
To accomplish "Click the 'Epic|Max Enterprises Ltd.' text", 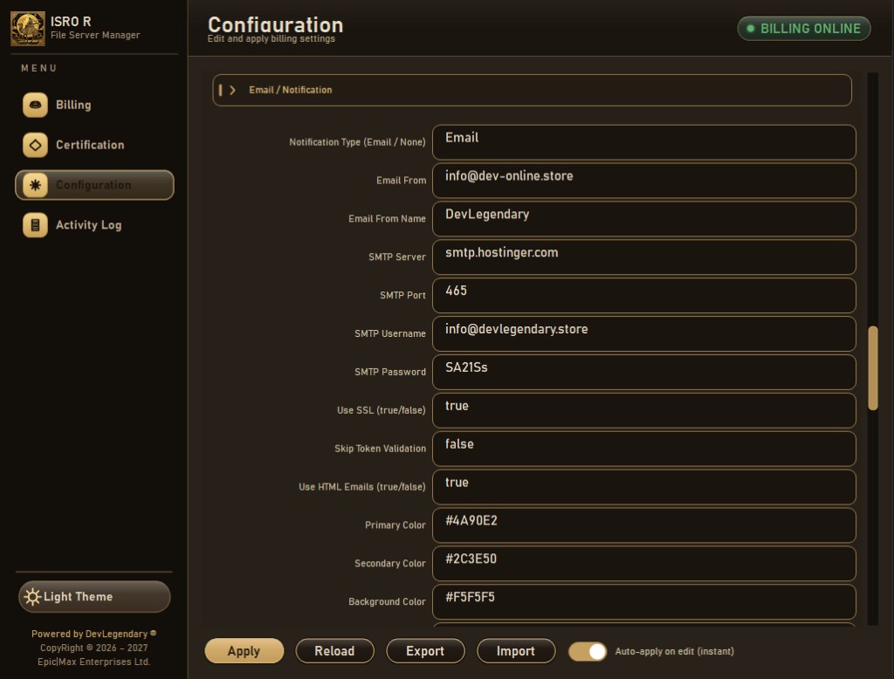I will pyautogui.click(x=94, y=662).
